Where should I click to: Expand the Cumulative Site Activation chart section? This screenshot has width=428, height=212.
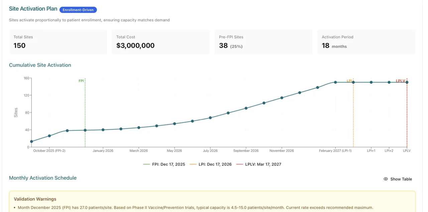pyautogui.click(x=40, y=65)
